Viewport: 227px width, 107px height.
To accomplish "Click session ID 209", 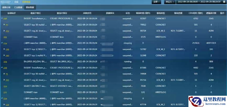I will [5, 62].
